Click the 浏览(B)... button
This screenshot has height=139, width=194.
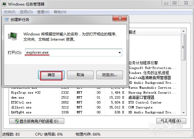[110, 75]
